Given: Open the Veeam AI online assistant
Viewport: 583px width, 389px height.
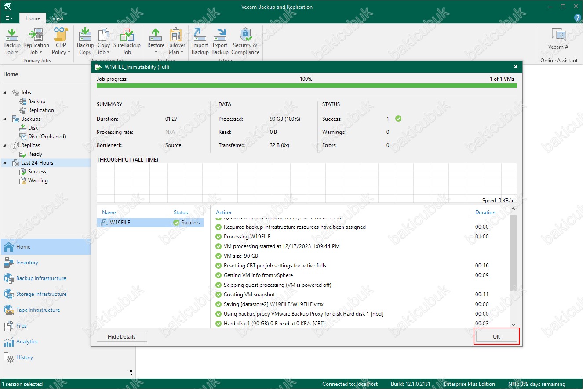Looking at the screenshot, I should tap(559, 39).
